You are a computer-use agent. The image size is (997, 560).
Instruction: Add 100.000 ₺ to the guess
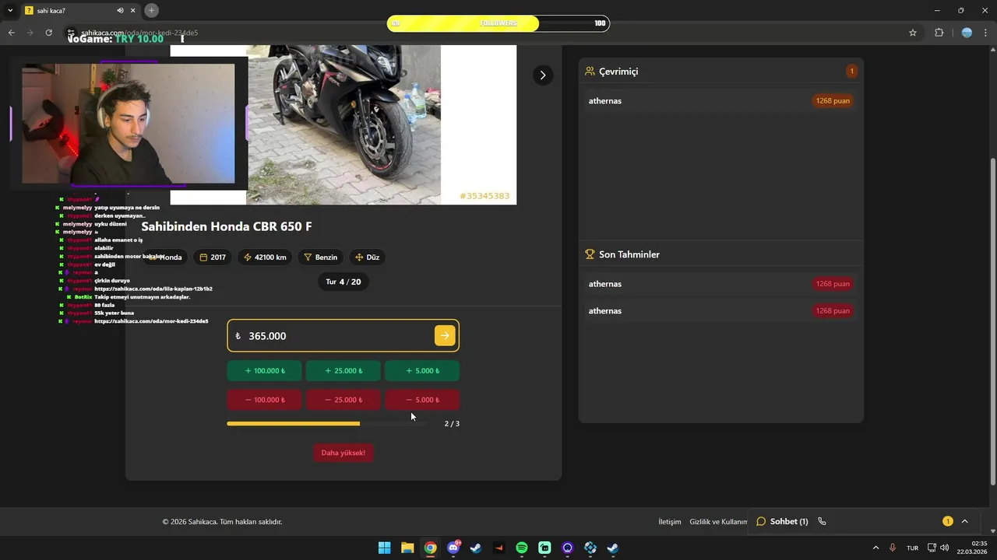[x=265, y=371]
